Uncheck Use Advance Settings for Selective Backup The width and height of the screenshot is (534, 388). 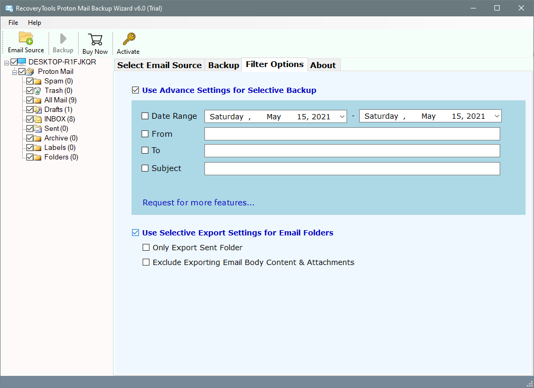136,90
